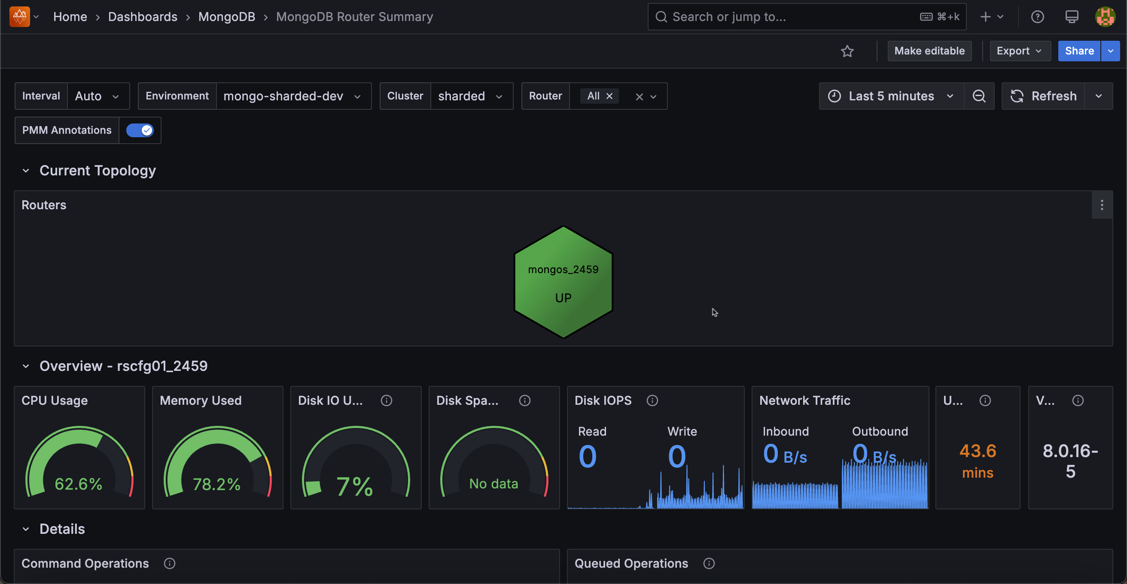Go to Dashboards via breadcrumb
The image size is (1127, 584).
coord(143,17)
